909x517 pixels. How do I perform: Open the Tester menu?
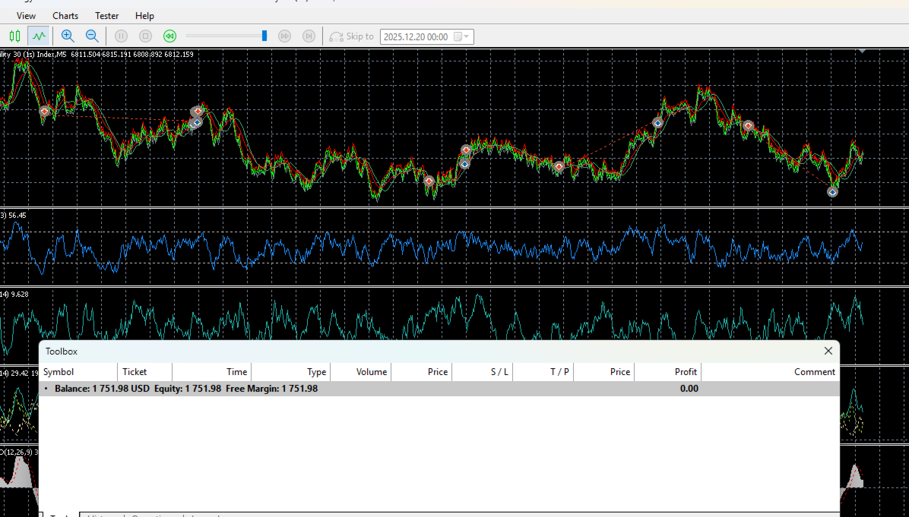tap(107, 16)
